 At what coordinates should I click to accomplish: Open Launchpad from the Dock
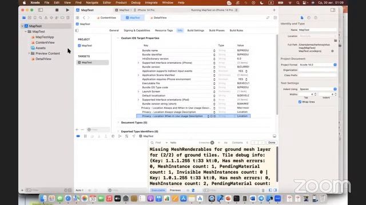pos(51,199)
